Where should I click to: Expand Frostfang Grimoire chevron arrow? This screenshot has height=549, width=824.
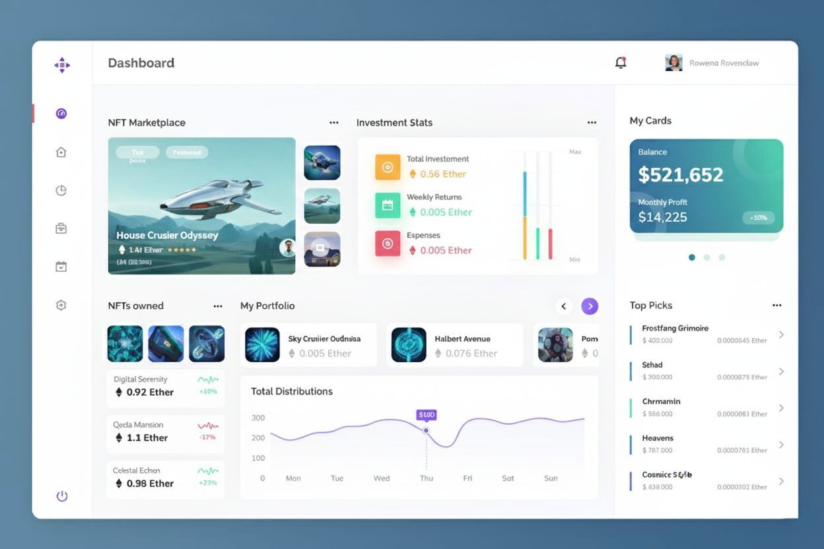click(x=781, y=335)
